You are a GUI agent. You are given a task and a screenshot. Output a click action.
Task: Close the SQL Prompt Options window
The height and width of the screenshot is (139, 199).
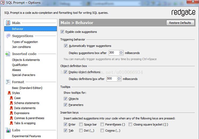pos(193,2)
